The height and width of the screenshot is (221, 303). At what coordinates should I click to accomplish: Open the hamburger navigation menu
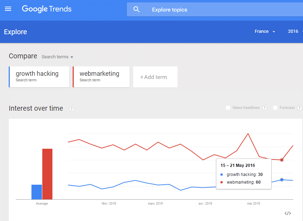pyautogui.click(x=8, y=9)
